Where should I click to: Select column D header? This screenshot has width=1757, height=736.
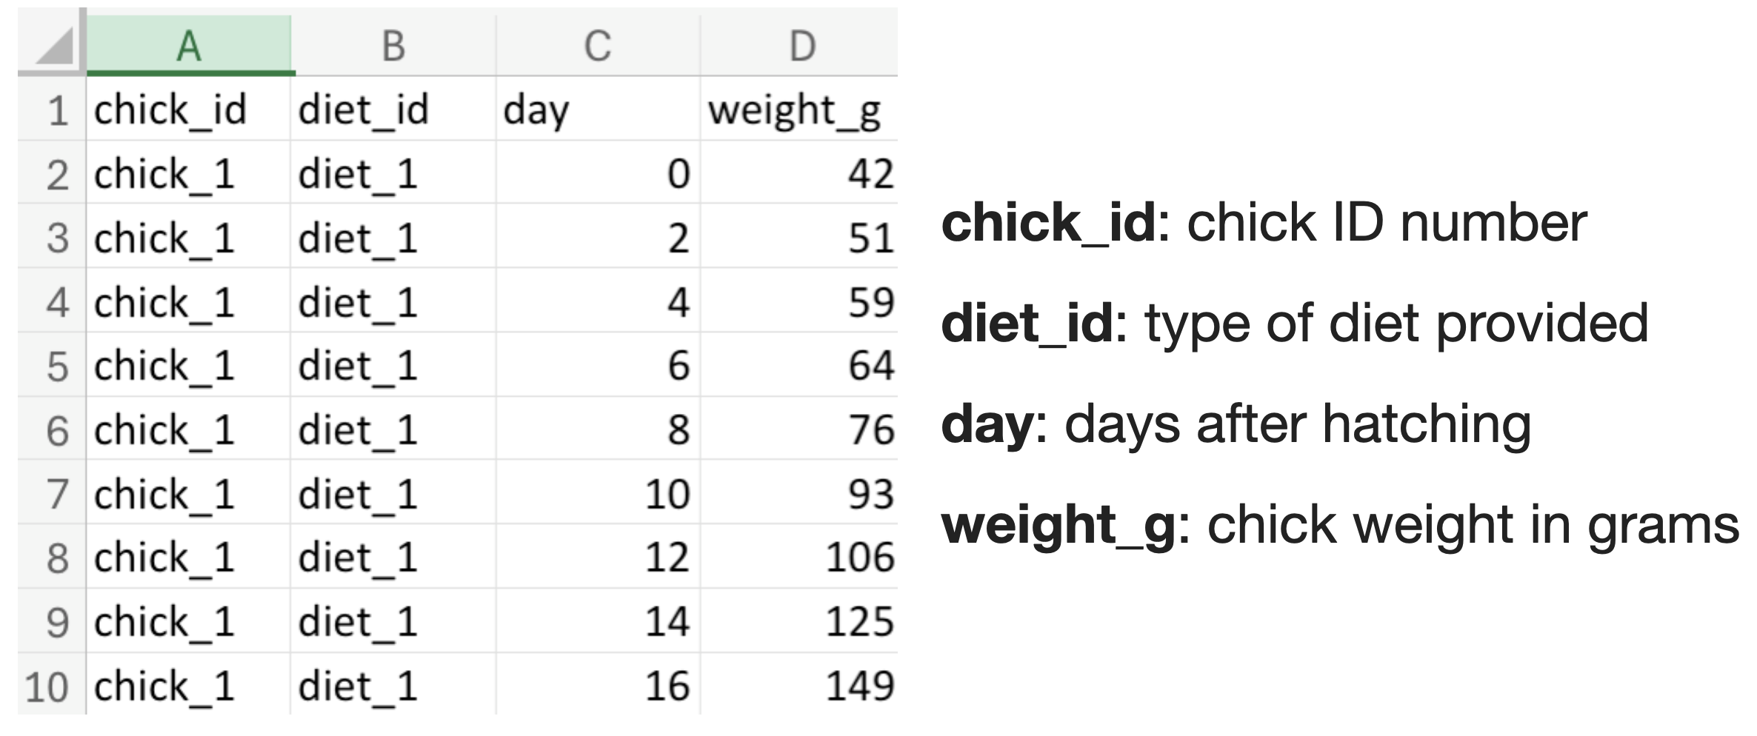[801, 45]
